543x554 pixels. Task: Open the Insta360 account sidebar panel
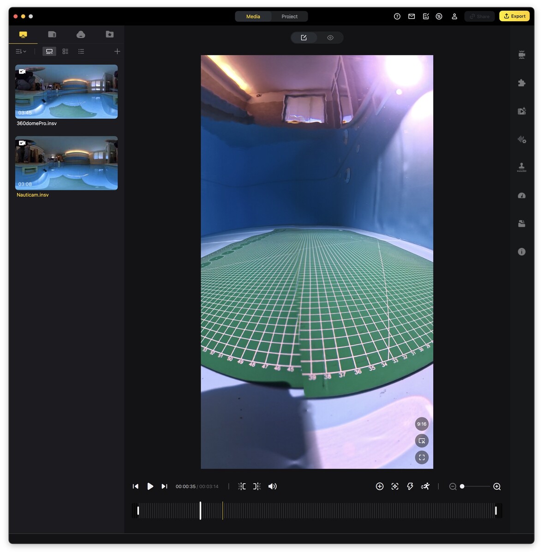521,167
